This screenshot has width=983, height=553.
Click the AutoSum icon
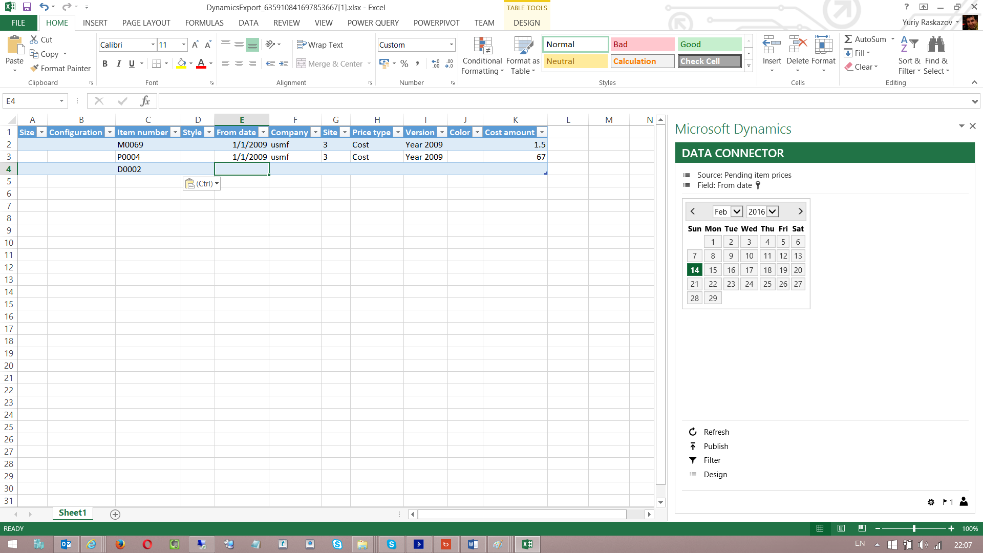[849, 39]
